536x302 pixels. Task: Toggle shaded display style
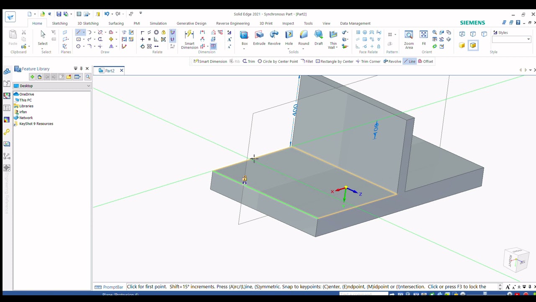click(x=462, y=45)
